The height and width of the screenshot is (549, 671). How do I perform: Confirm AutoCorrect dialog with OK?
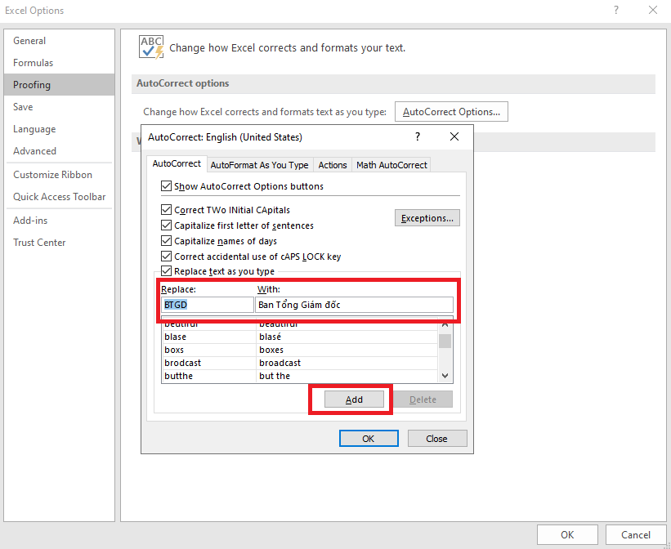tap(369, 439)
